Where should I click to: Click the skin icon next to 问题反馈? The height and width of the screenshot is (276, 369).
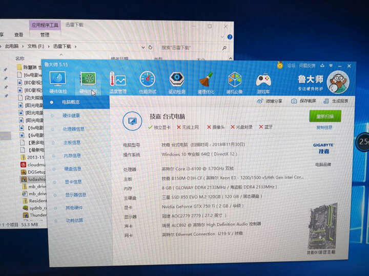[x=322, y=66]
